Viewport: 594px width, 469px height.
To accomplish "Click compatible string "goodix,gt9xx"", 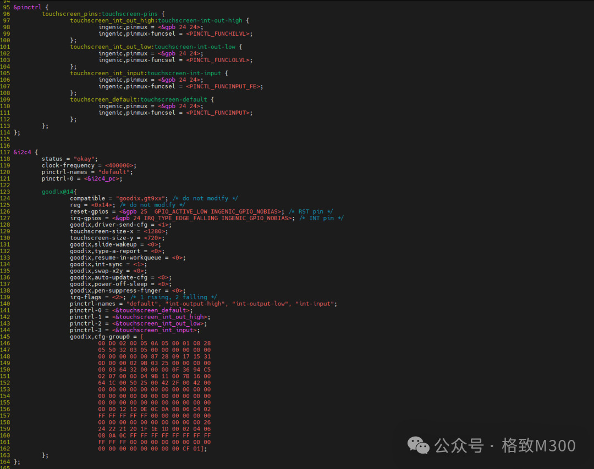I will [141, 198].
